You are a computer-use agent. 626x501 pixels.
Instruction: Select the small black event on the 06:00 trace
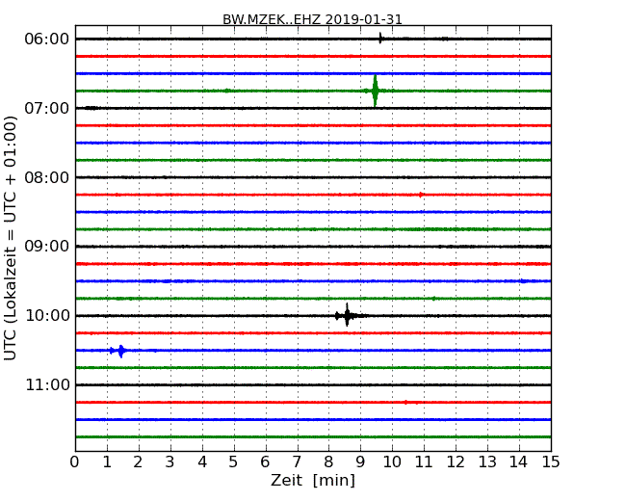pos(381,39)
